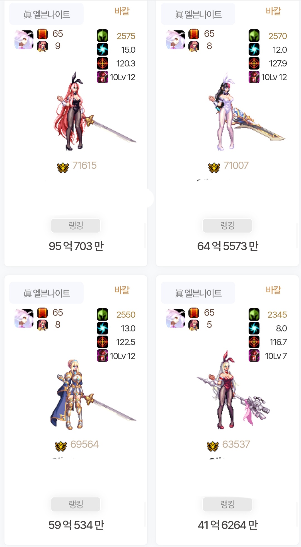Select the blonde armored knight sprite
301x547 pixels.
click(93, 394)
